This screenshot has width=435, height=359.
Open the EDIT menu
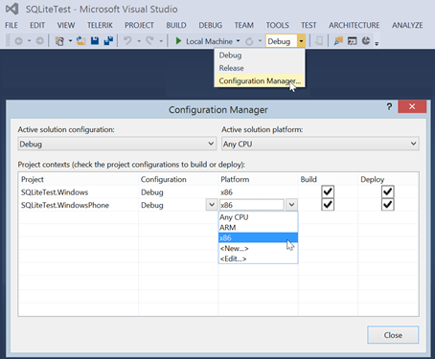(37, 25)
